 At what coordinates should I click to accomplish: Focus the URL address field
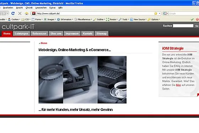coord(95,14)
